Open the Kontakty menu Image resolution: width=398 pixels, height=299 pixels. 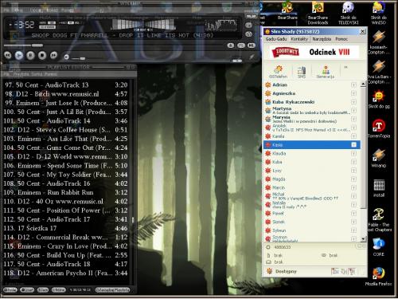tap(299, 39)
